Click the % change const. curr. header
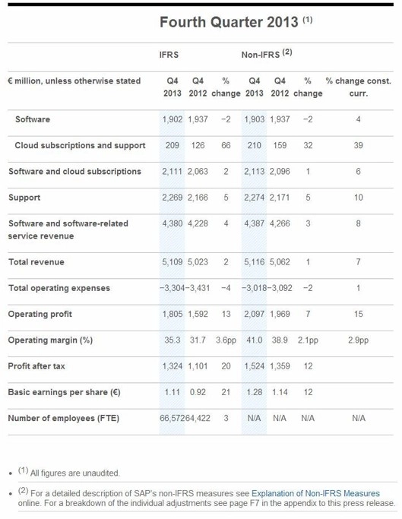The height and width of the screenshot is (519, 402). [358, 87]
